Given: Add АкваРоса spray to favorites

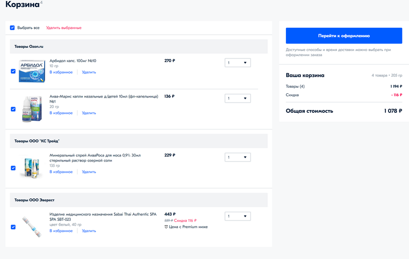Looking at the screenshot, I should 61,172.
